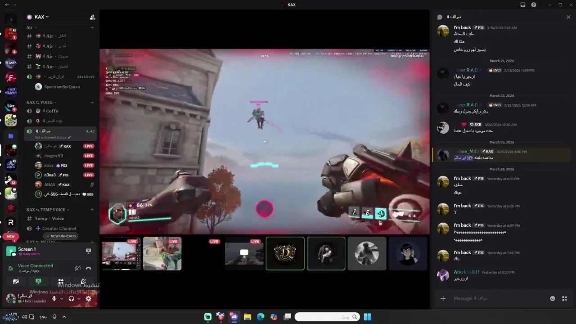Open Abo khalid ! profile name
The height and width of the screenshot is (324, 576).
466,272
